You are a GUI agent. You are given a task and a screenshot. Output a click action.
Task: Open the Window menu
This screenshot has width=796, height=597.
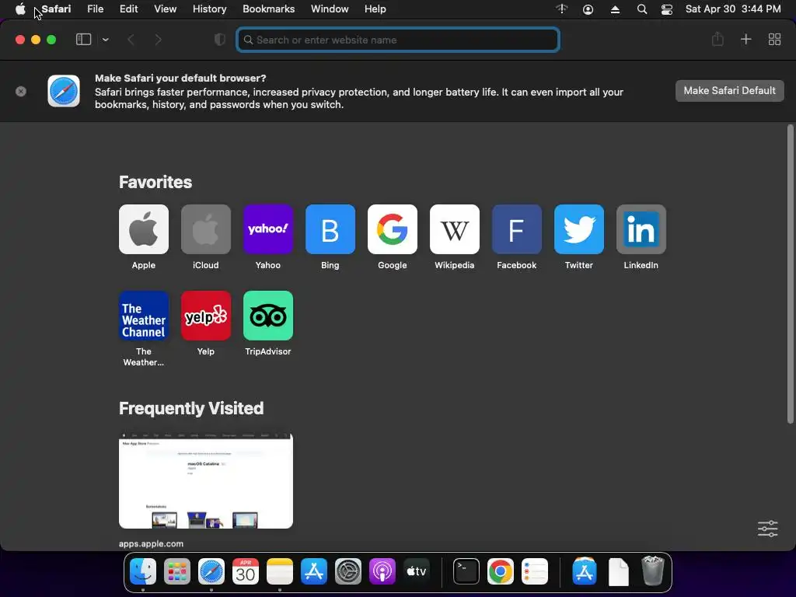tap(330, 9)
